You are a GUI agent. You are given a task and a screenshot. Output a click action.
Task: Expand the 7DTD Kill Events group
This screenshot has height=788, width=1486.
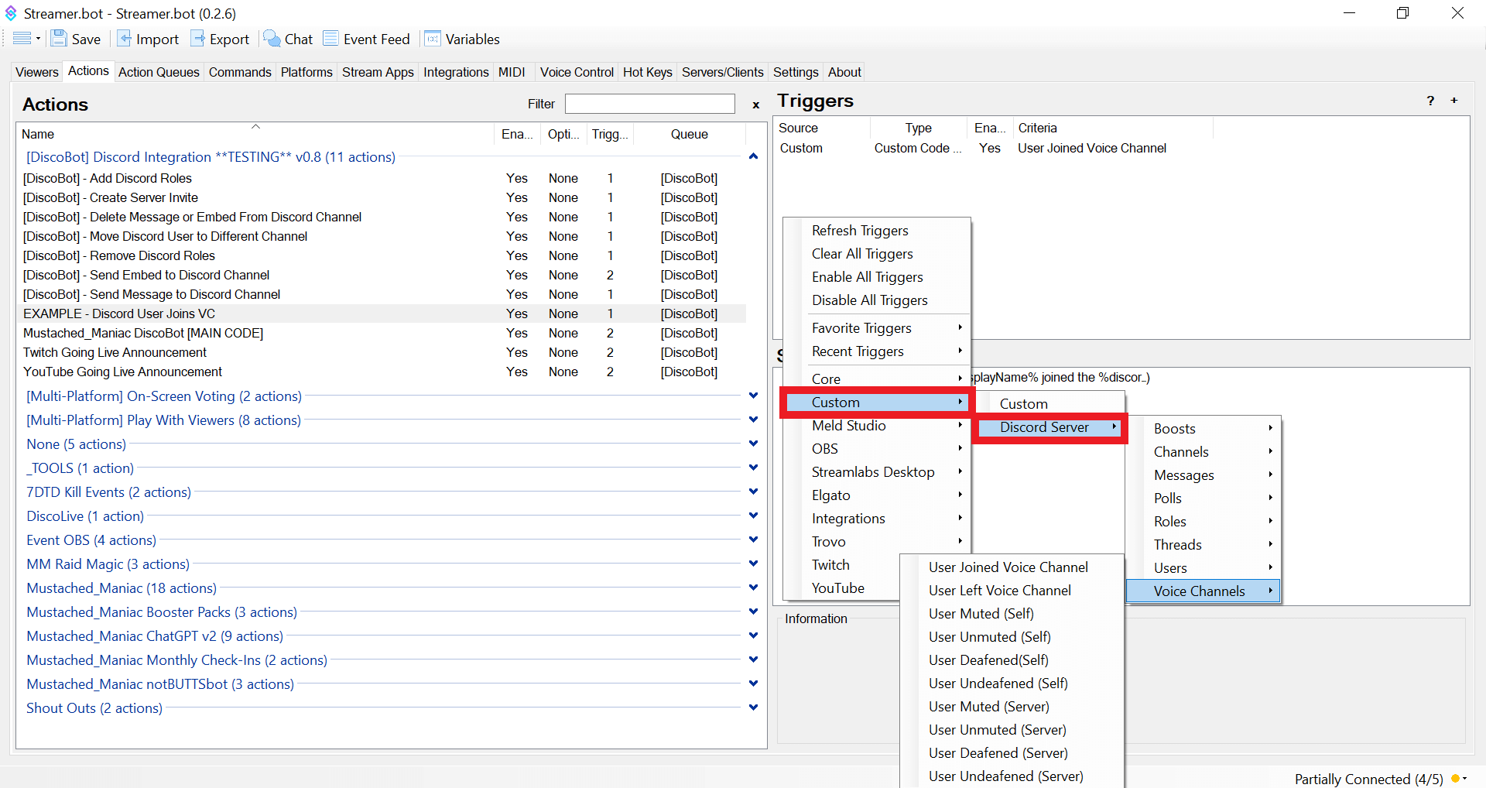tap(753, 492)
